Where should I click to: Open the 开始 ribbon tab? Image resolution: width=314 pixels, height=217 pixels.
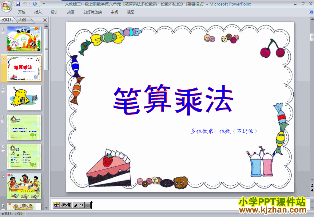click(x=22, y=12)
